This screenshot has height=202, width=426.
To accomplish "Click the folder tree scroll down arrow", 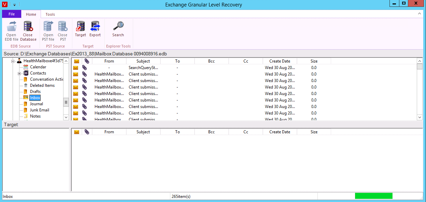I will [66, 117].
